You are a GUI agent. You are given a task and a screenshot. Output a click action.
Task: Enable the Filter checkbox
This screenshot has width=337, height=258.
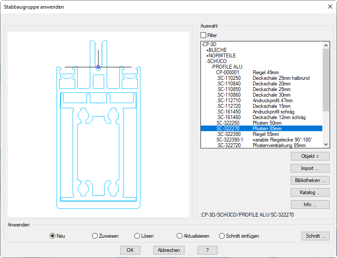point(203,35)
